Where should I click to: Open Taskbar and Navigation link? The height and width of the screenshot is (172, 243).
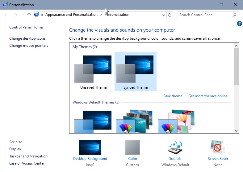pos(28,156)
